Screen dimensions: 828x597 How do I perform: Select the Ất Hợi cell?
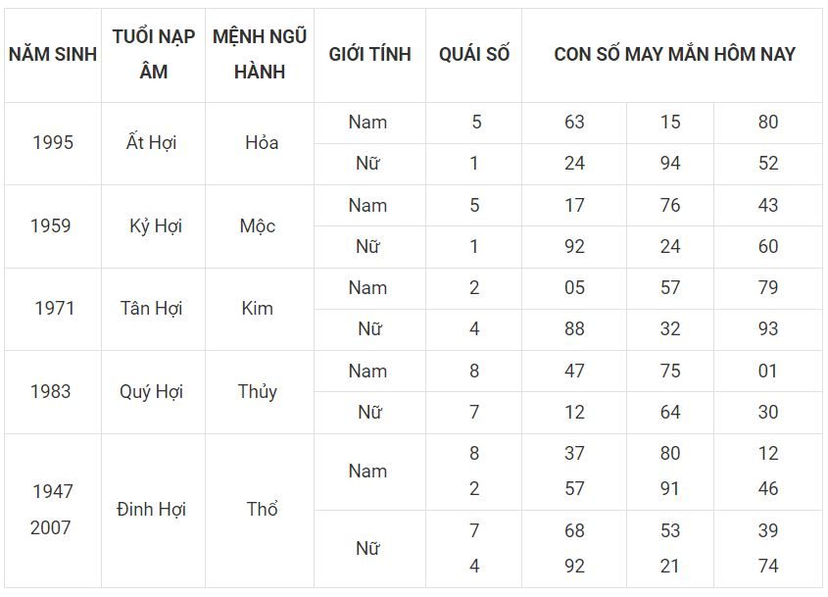153,143
